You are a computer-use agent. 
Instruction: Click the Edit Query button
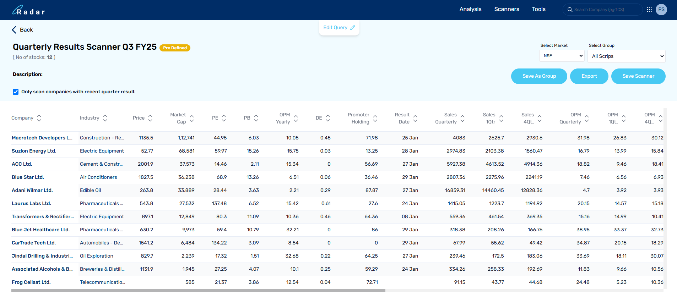coord(339,28)
